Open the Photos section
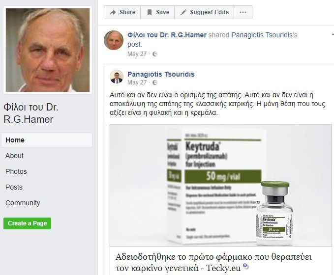The width and height of the screenshot is (334, 275). (16, 171)
